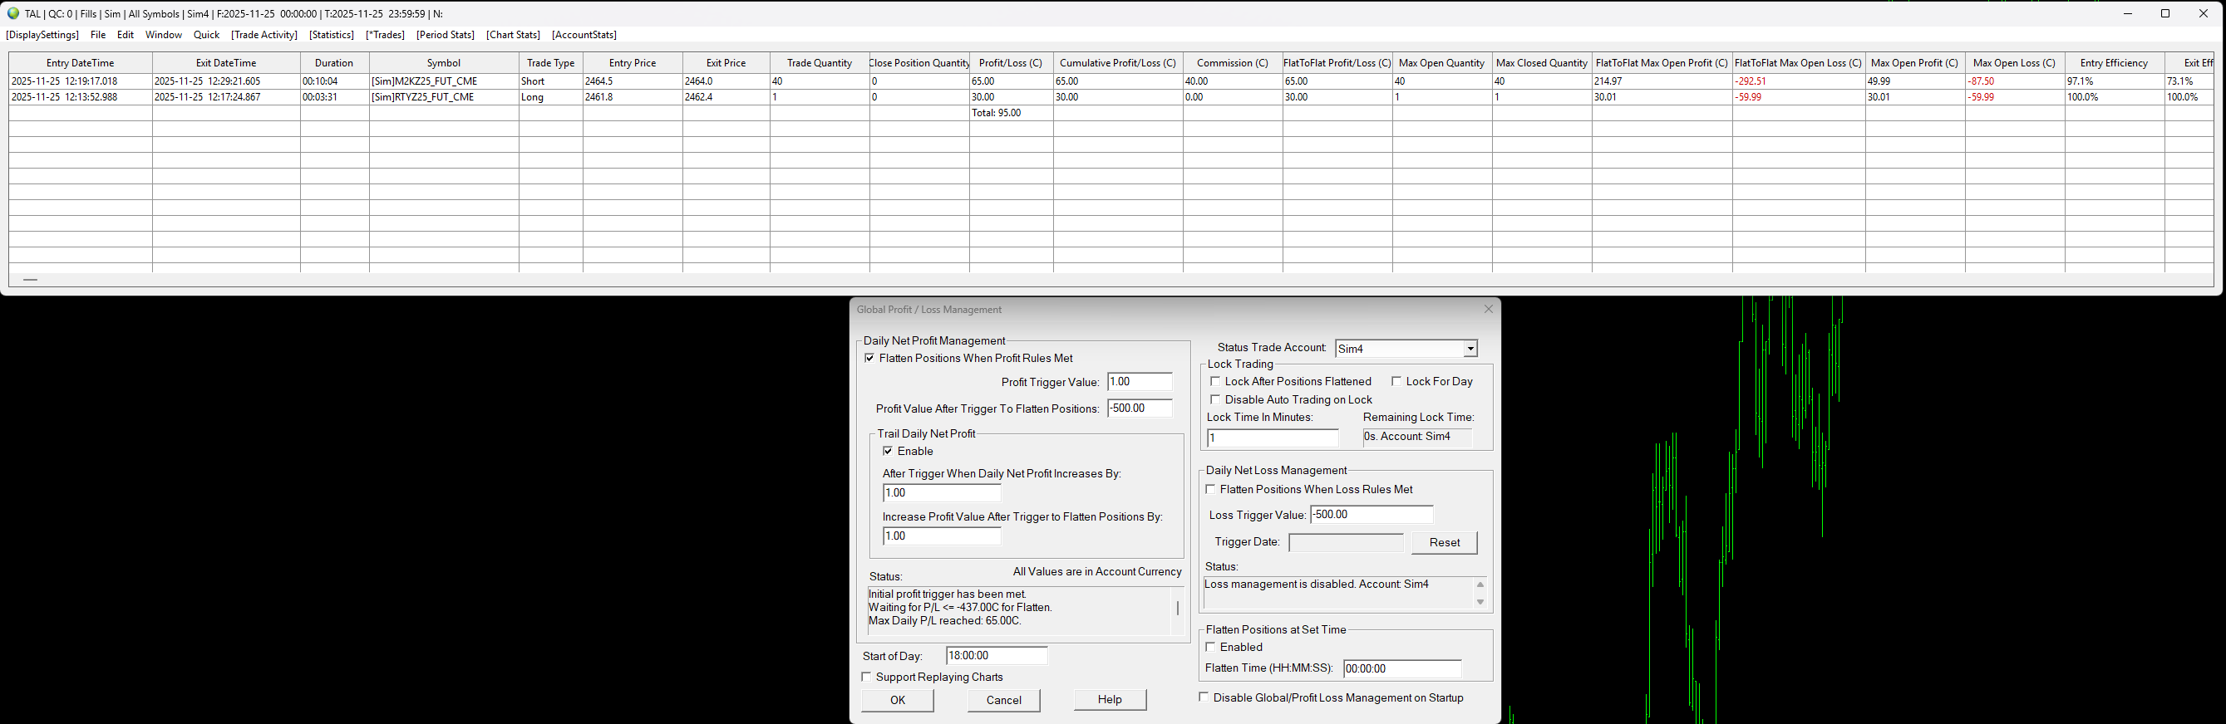Switch to the [Trade Activity] view
2226x724 pixels.
(264, 35)
